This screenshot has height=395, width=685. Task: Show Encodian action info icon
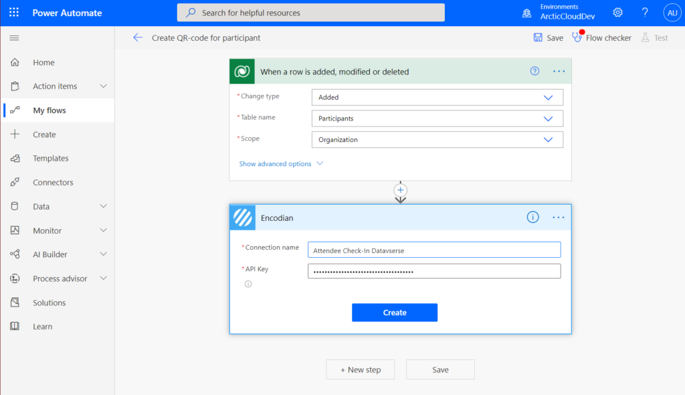(x=532, y=217)
